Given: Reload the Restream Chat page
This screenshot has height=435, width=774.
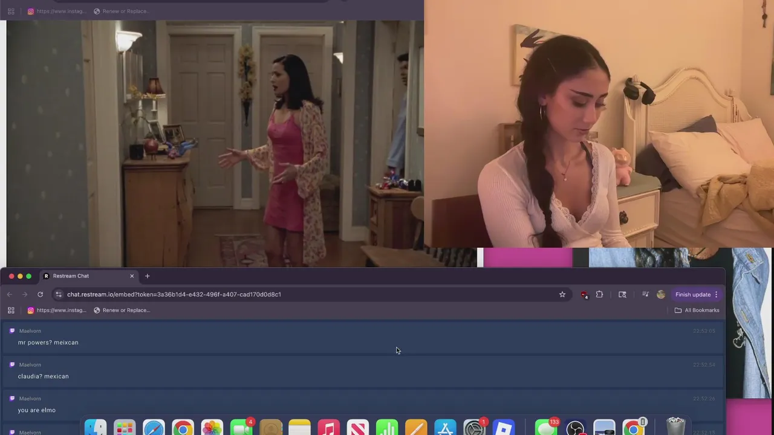Looking at the screenshot, I should [40, 294].
